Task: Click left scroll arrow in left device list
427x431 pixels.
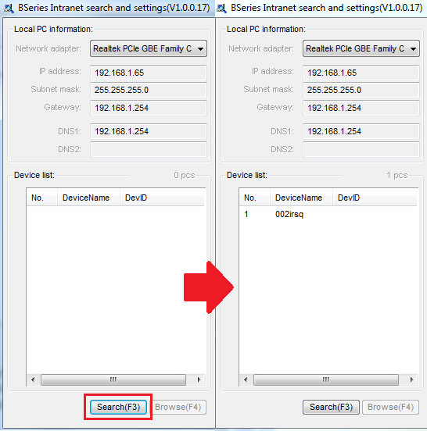Action: pos(33,380)
